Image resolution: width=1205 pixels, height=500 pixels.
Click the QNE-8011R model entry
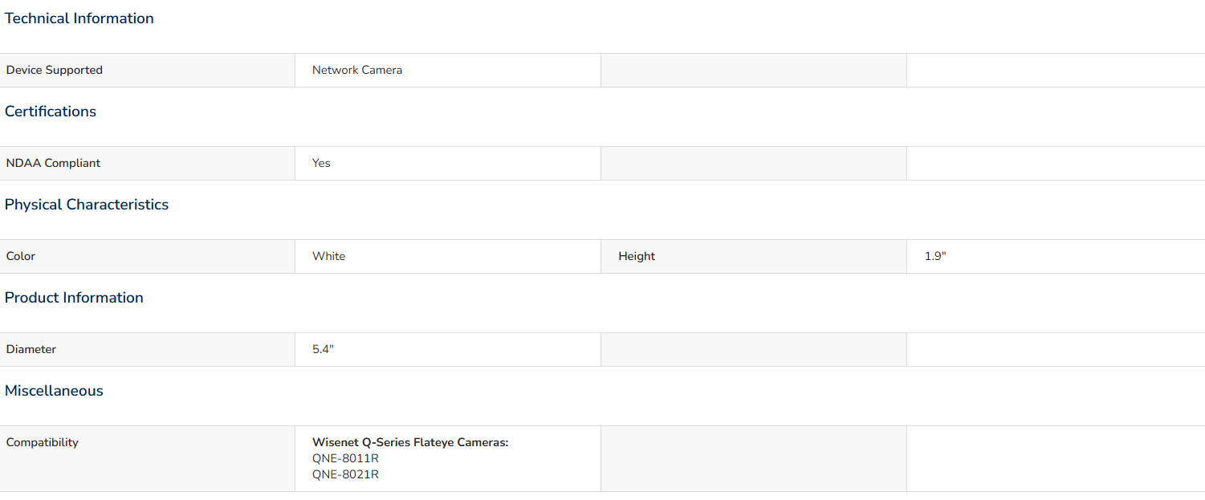click(x=345, y=459)
